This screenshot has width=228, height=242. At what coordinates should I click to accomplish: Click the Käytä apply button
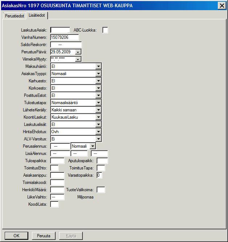coord(71,236)
